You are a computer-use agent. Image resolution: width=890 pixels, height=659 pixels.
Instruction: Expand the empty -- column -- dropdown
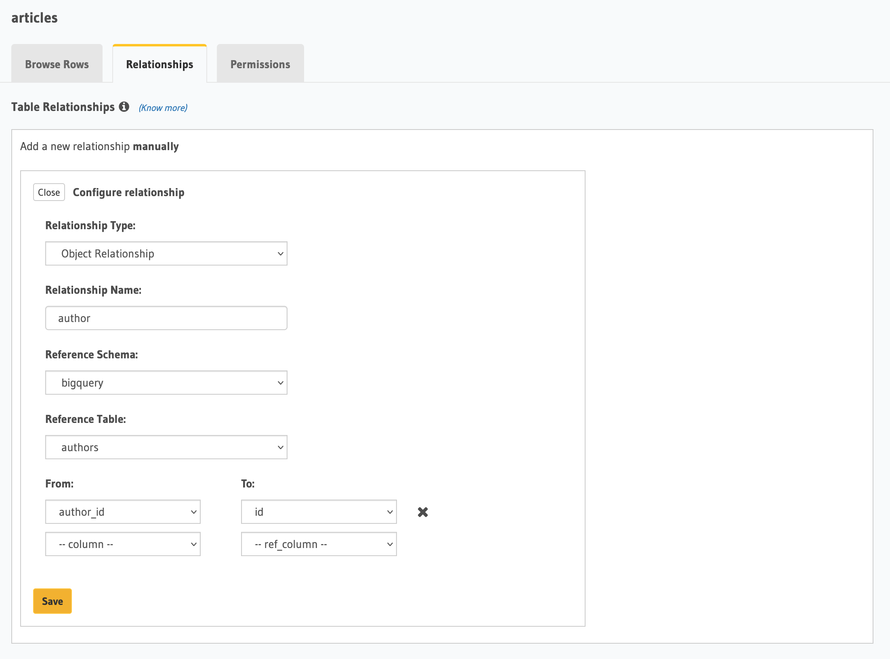click(123, 544)
